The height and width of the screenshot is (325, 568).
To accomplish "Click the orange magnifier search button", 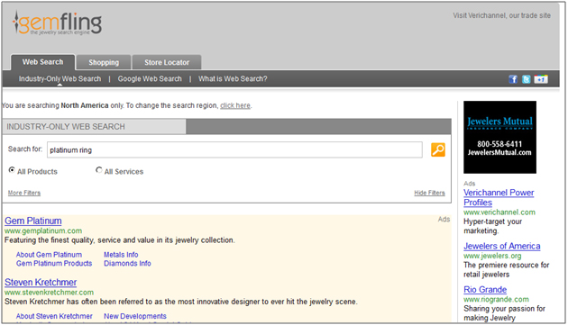I will 438,149.
